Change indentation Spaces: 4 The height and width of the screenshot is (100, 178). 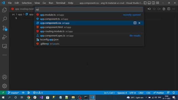click(x=122, y=93)
